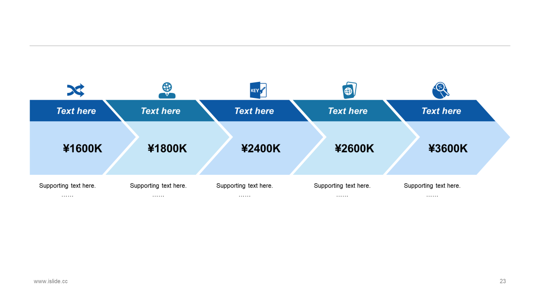Select supporting text beneath ¥3600K arrow
This screenshot has width=540, height=304.
click(432, 186)
